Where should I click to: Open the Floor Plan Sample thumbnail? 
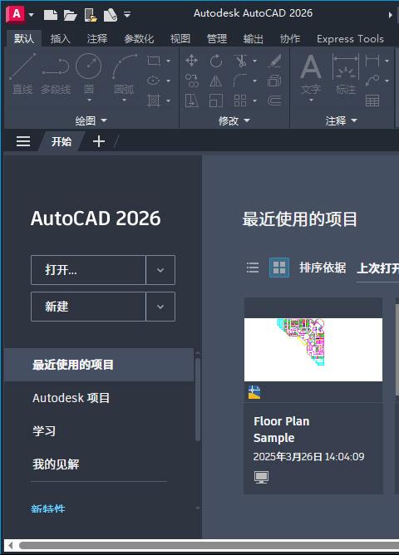point(313,350)
